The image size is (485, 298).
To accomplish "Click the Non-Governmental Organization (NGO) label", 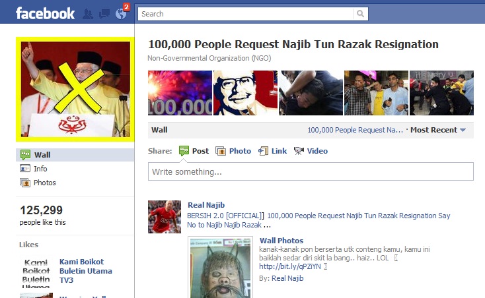I will pyautogui.click(x=209, y=58).
